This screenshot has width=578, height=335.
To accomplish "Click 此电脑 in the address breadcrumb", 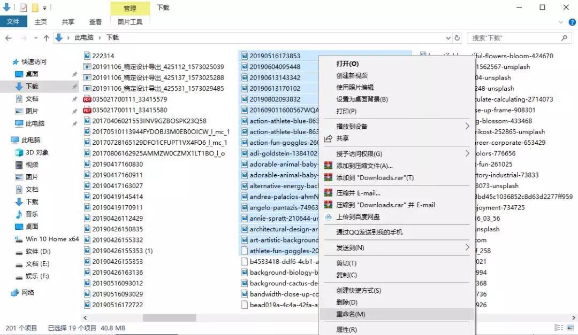I will [83, 38].
